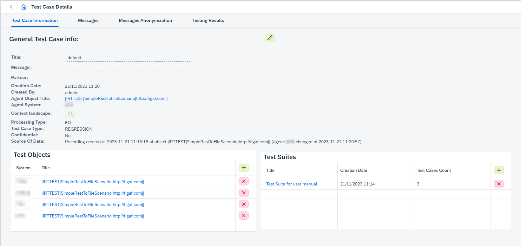The image size is (521, 246).
Task: Remove the third test object row
Action: (x=244, y=204)
